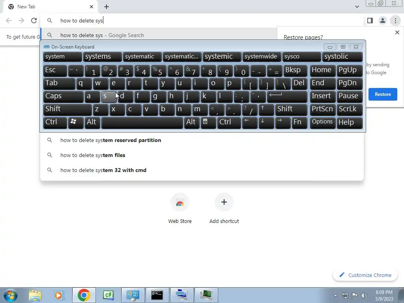
Task: Open the Windows Start menu orb
Action: [11, 295]
